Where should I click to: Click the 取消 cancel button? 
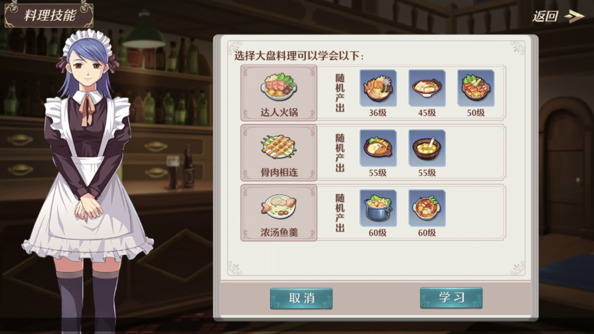coord(301,298)
